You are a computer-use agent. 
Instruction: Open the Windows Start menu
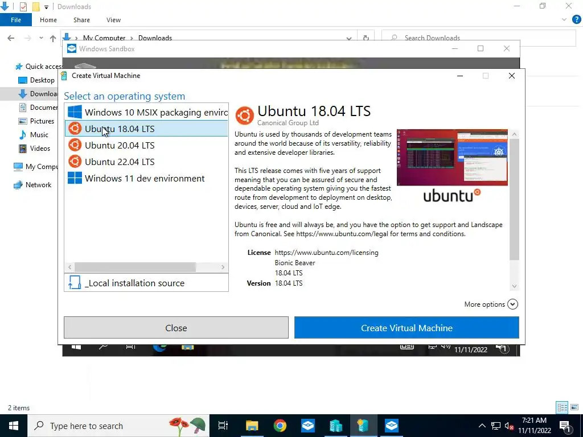point(14,426)
